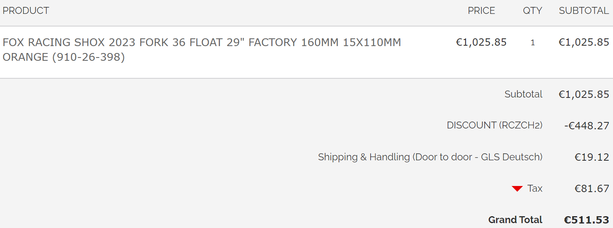Click the product row subtotal amount

pos(584,42)
